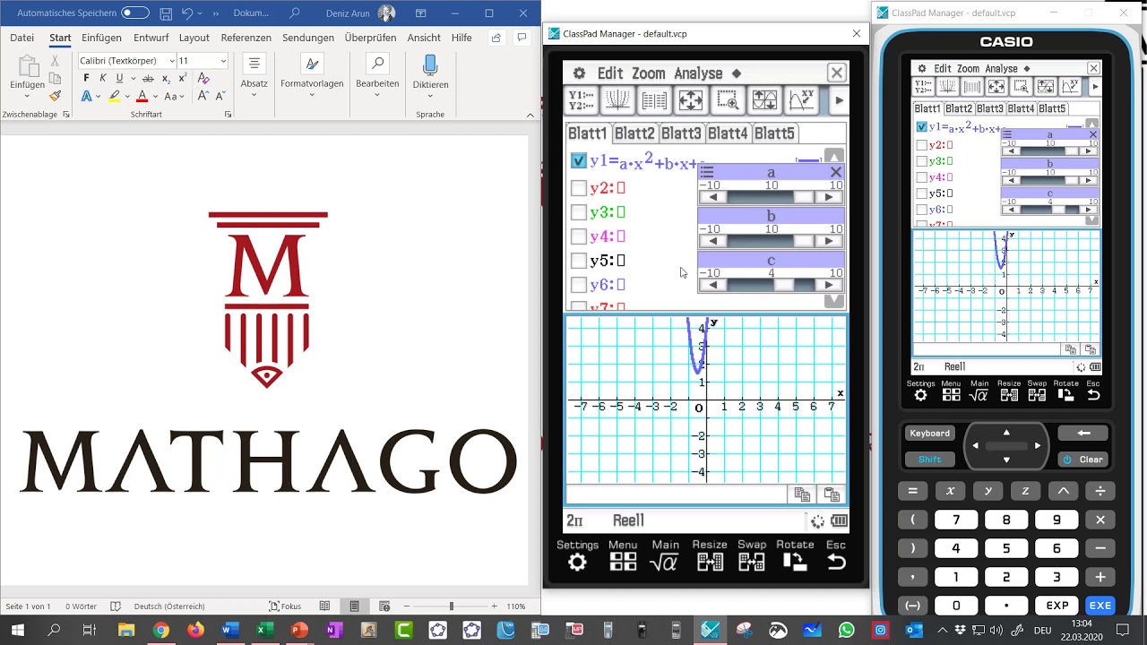The image size is (1147, 645).
Task: Open the Datei menu in Word
Action: [22, 38]
